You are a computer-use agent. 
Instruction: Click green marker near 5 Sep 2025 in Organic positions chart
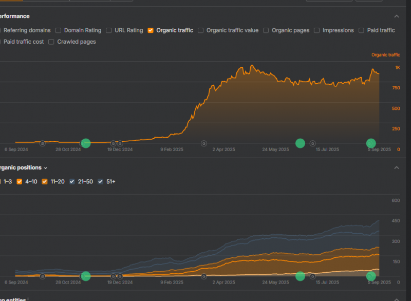pos(370,276)
